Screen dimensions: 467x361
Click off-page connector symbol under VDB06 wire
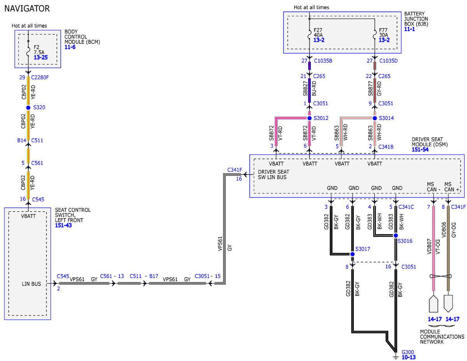[449, 303]
